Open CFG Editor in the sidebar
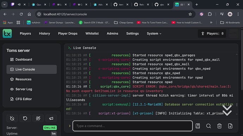This screenshot has width=243, height=136. point(32,99)
